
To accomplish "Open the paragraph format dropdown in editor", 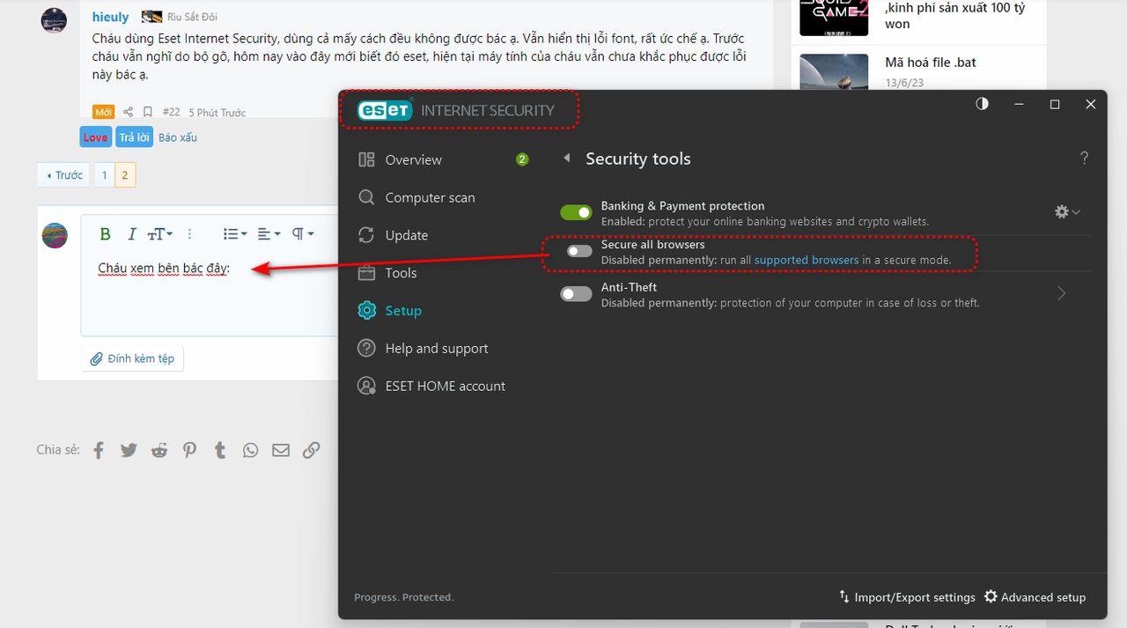I will pos(303,233).
